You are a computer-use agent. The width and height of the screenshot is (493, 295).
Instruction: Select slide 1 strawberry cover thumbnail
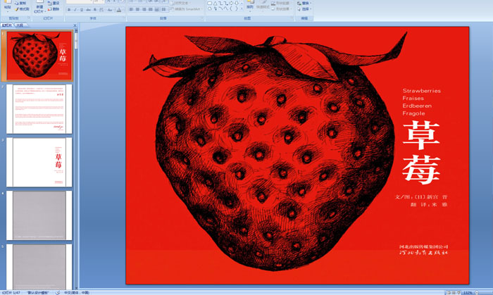point(39,56)
